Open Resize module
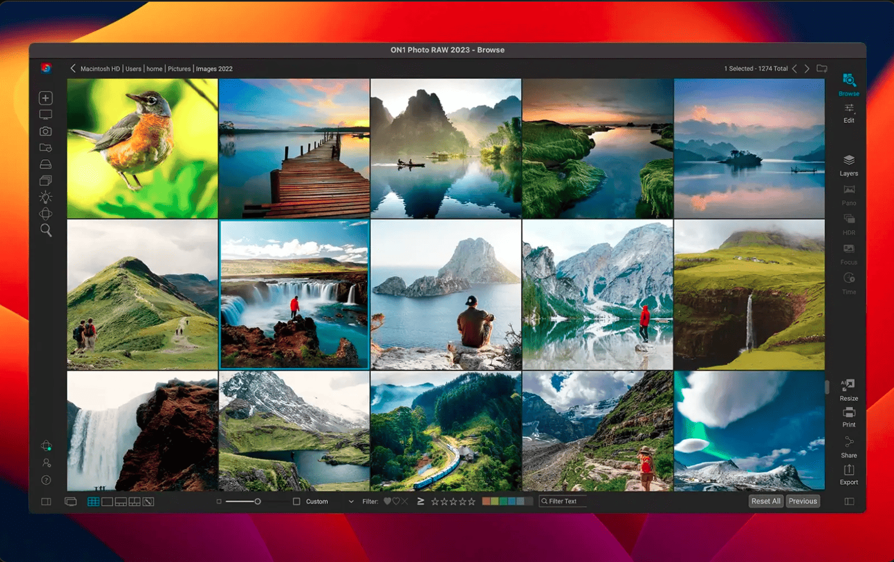The height and width of the screenshot is (562, 894). click(849, 390)
